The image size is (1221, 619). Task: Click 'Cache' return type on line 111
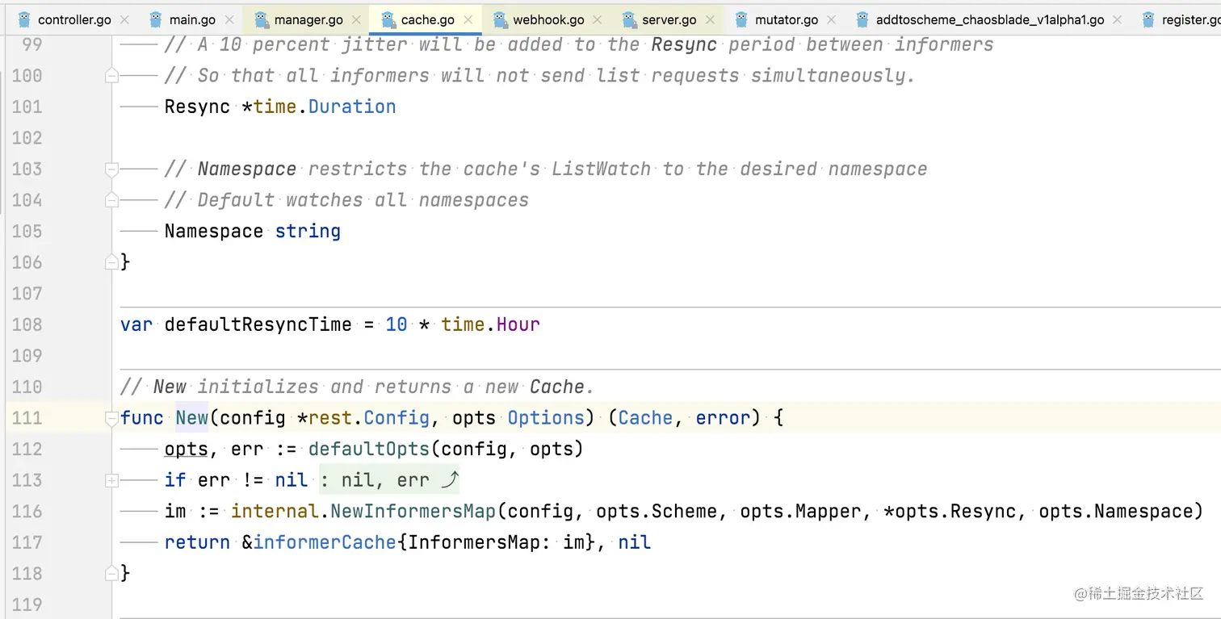645,418
